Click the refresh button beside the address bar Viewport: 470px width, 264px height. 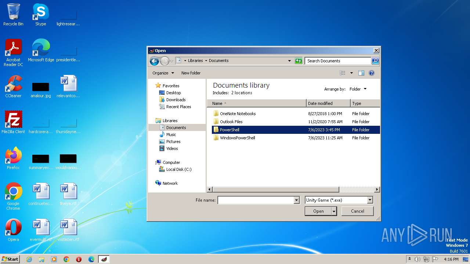[x=299, y=61]
